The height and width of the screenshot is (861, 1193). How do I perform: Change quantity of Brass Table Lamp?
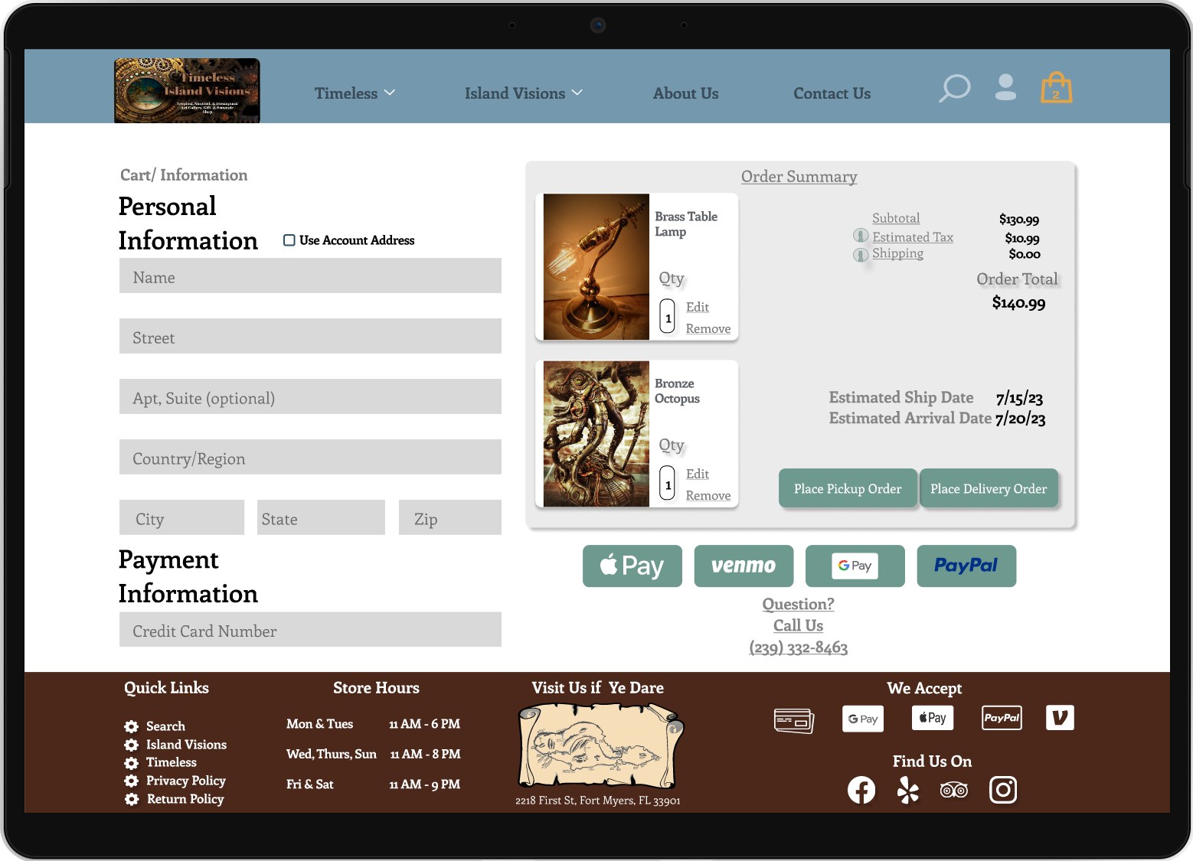pyautogui.click(x=668, y=316)
